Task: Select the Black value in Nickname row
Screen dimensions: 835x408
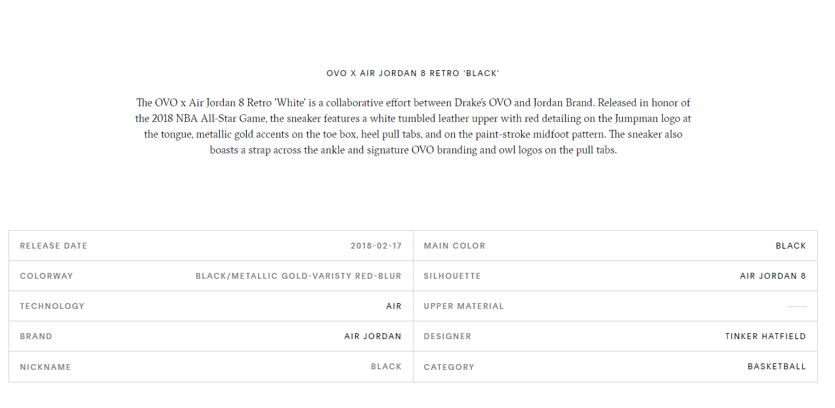Action: (386, 367)
